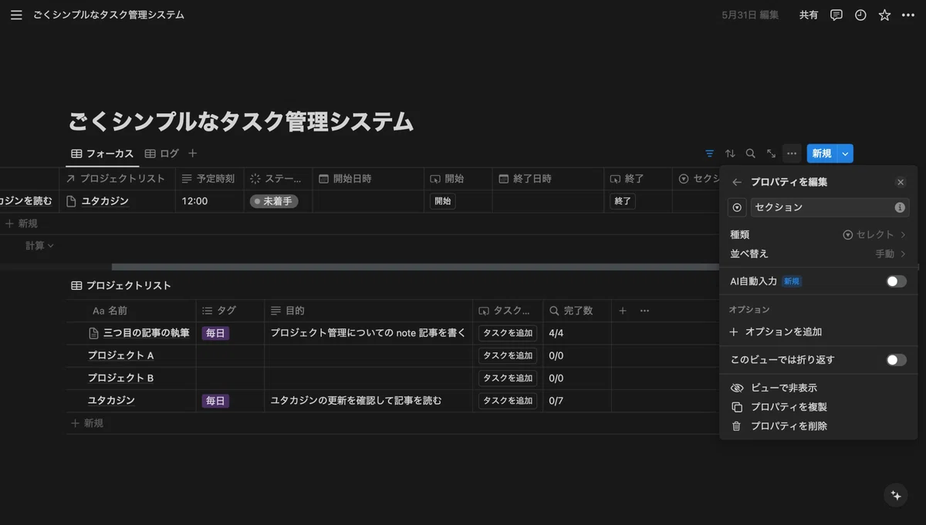Image resolution: width=926 pixels, height=525 pixels.
Task: Click the 12:00 scheduled time cell
Action: (x=210, y=201)
